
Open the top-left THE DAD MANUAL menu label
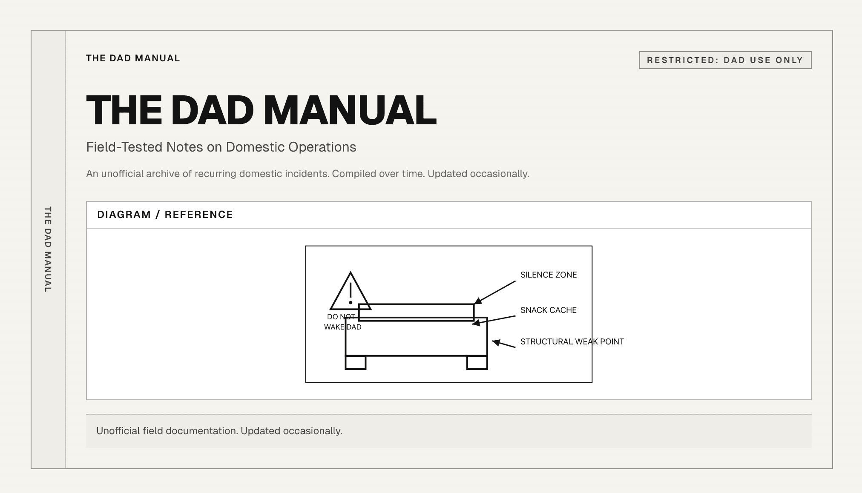pyautogui.click(x=133, y=58)
